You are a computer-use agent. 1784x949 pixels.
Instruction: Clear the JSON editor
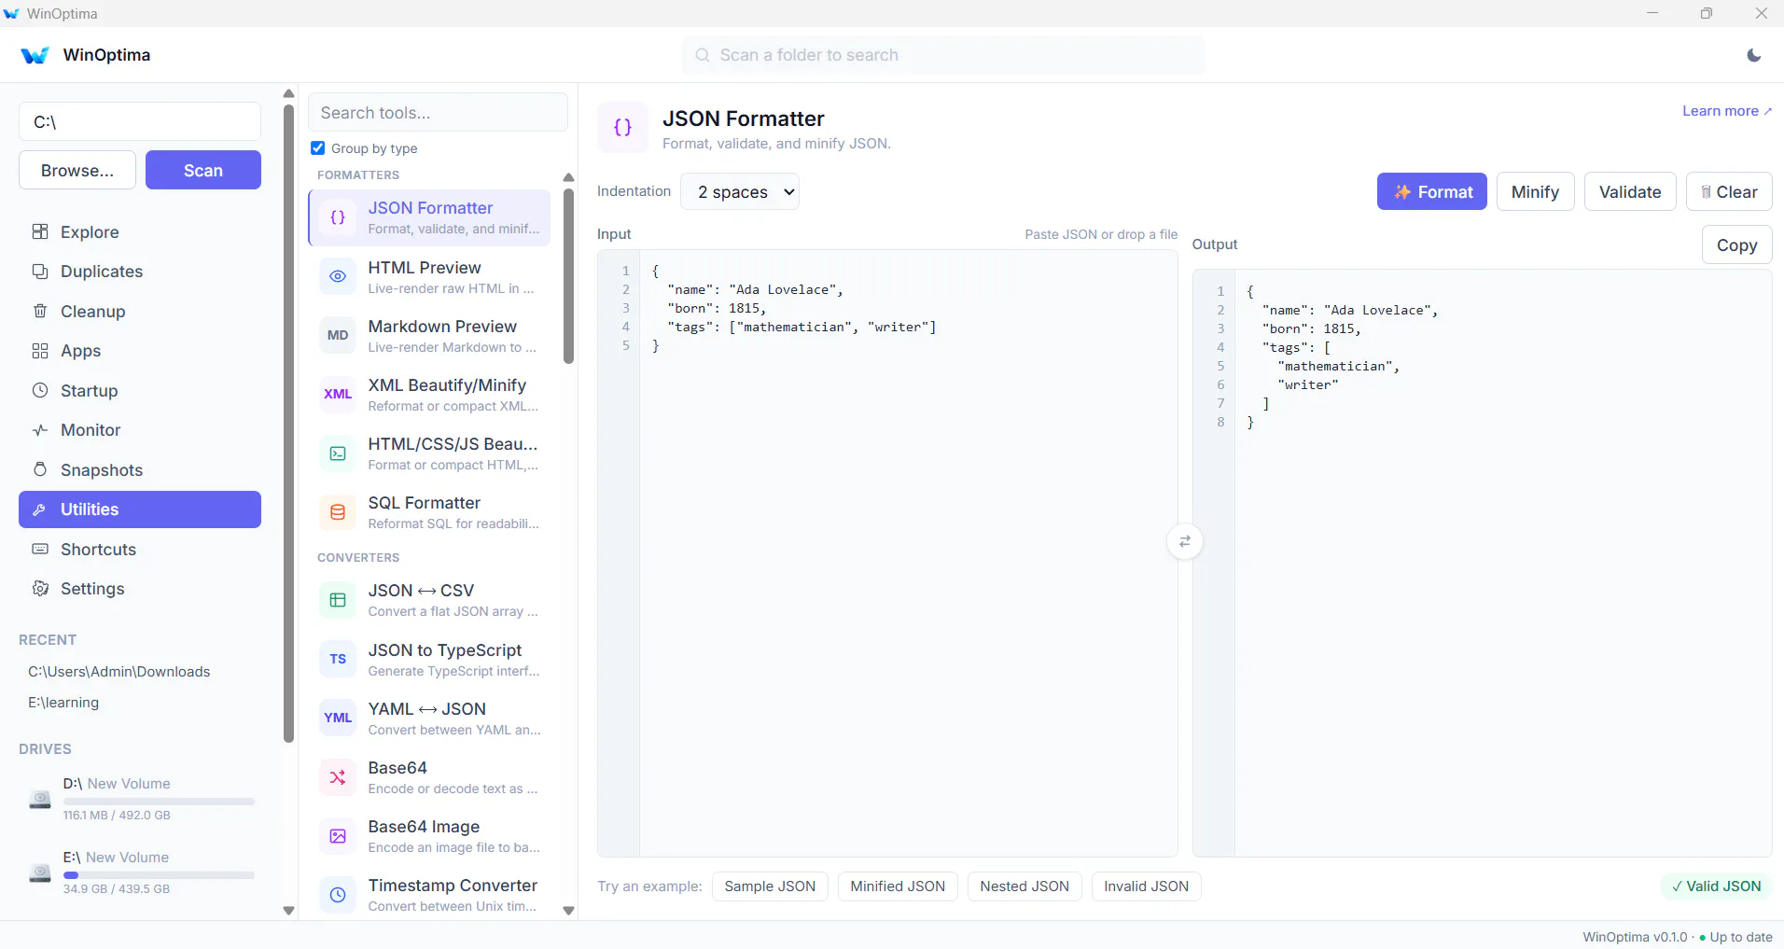pyautogui.click(x=1729, y=191)
